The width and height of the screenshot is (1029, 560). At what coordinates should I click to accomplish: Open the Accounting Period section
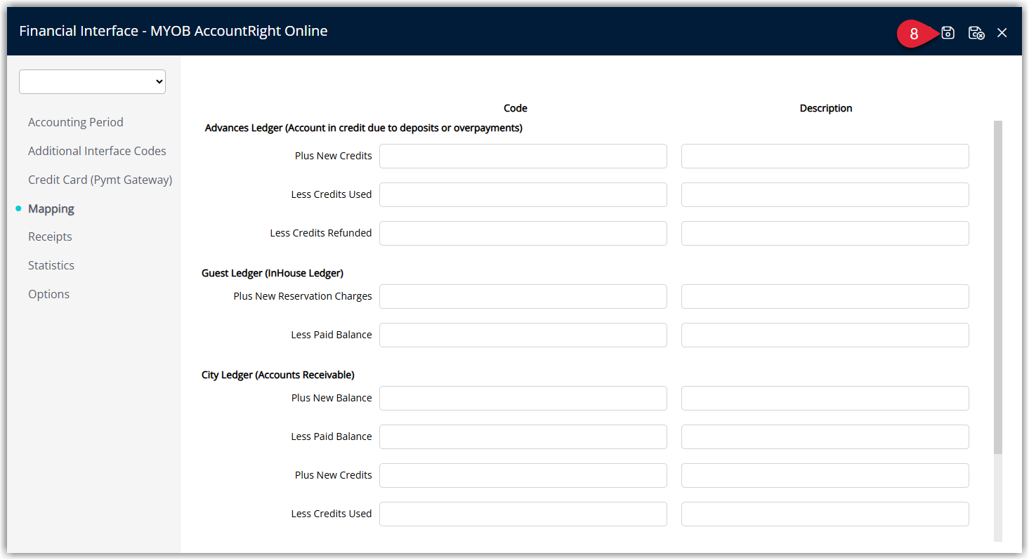point(75,122)
